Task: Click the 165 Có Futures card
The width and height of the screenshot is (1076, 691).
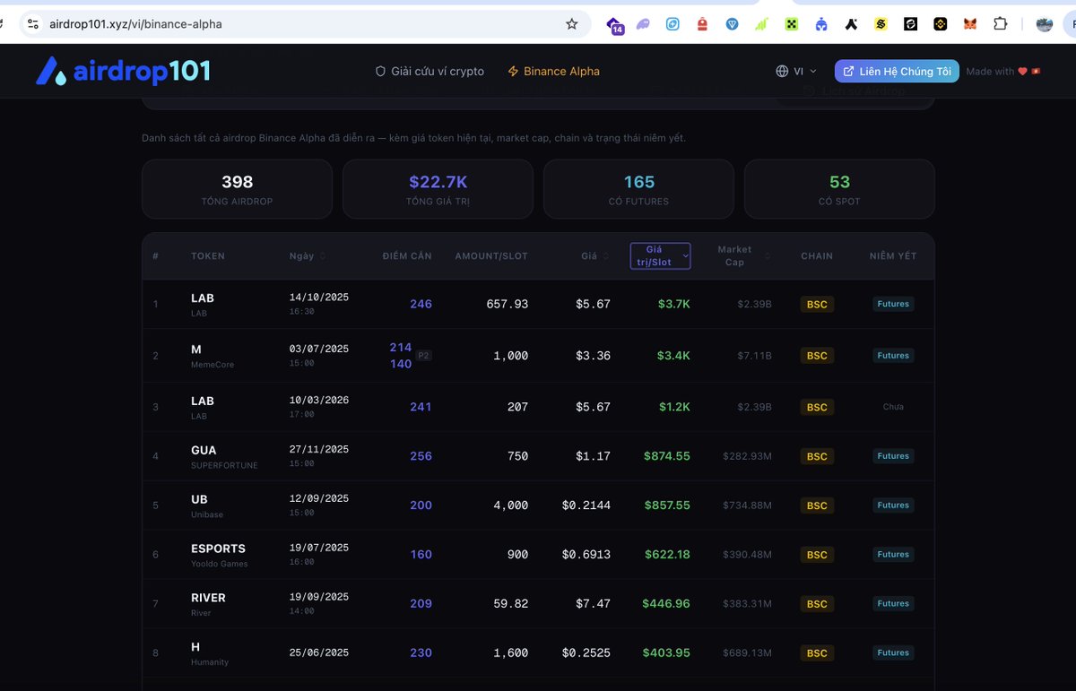Action: (x=638, y=189)
